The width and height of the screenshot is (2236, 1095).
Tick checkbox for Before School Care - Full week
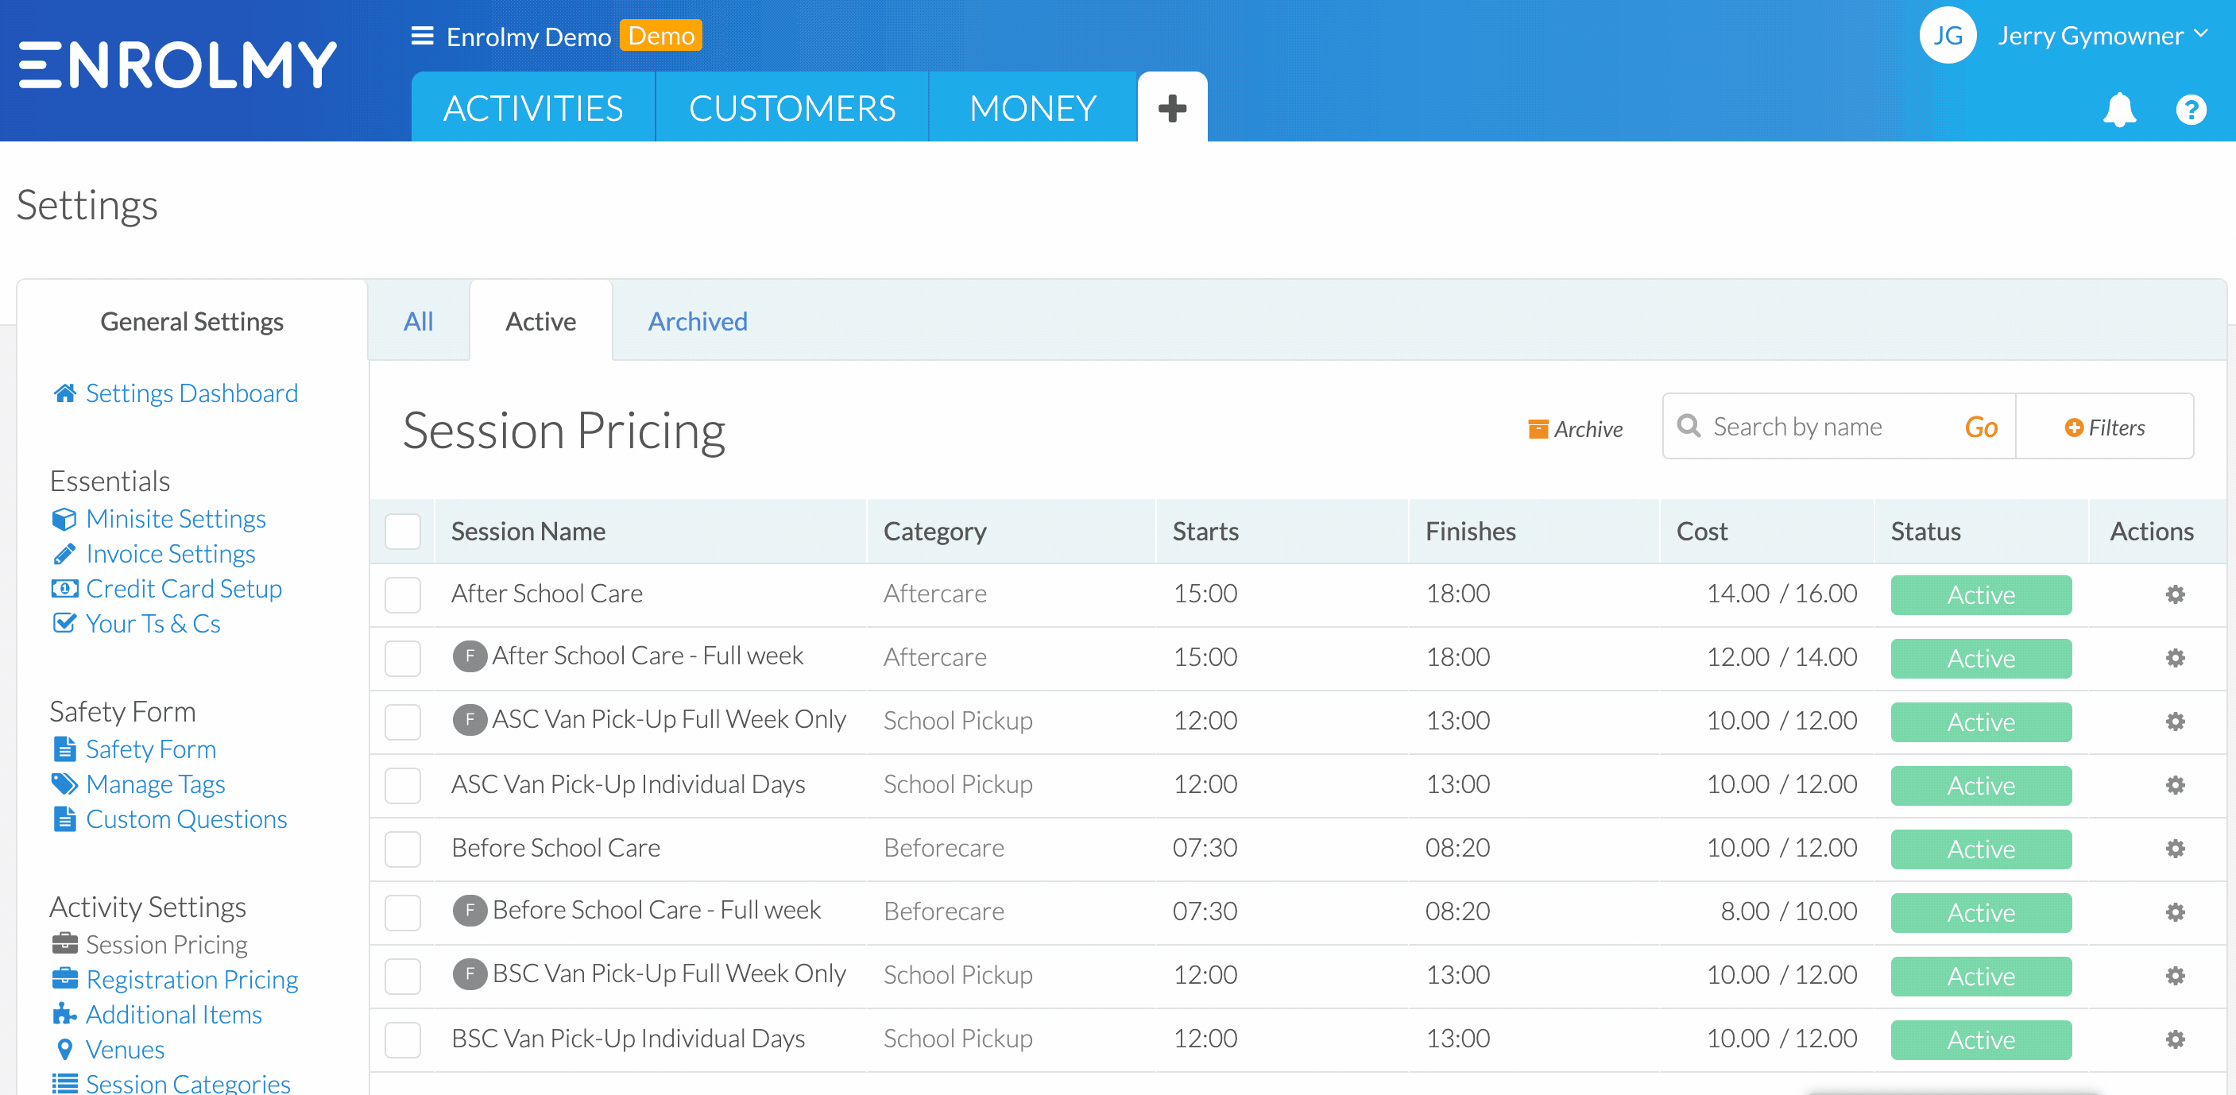pos(403,911)
